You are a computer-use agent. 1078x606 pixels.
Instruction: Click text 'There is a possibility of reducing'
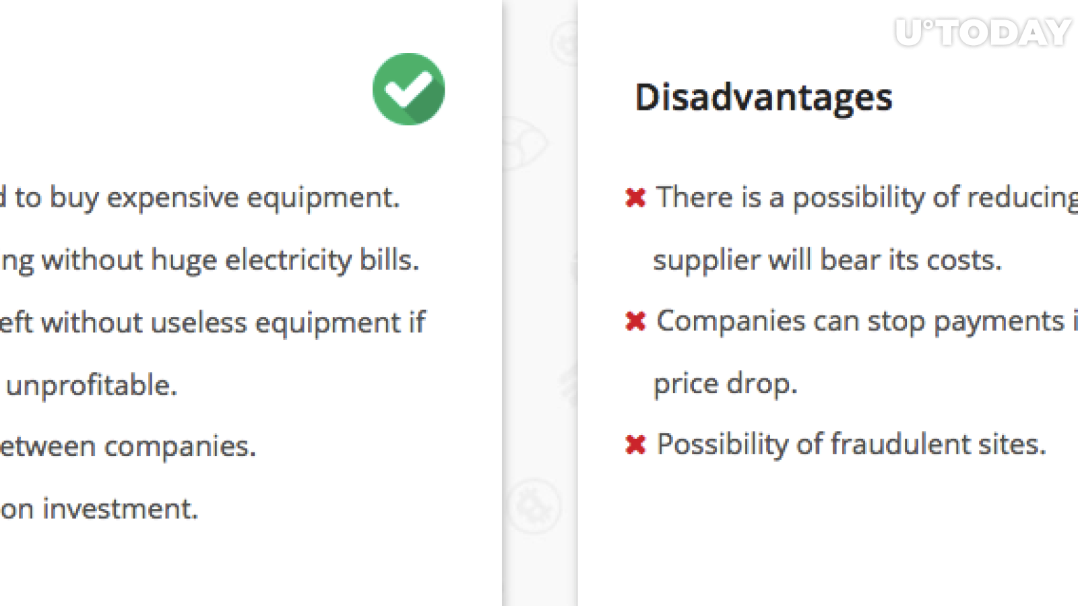coord(867,198)
